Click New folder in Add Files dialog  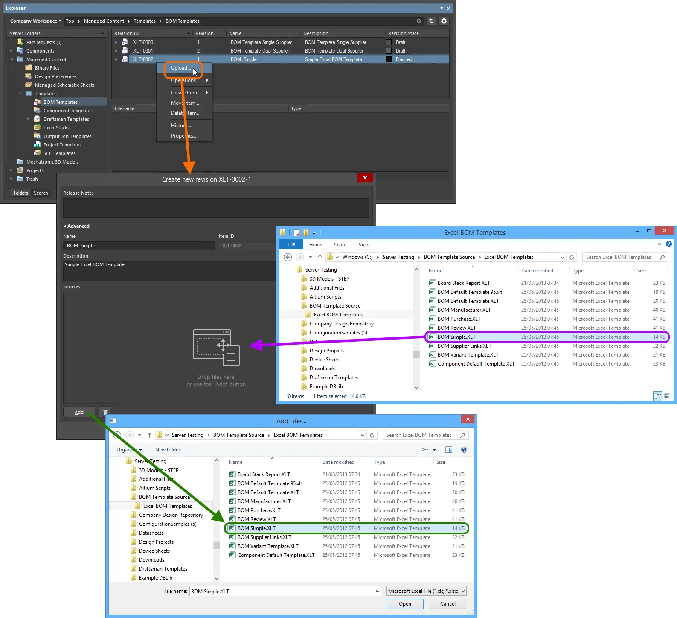tap(168, 450)
